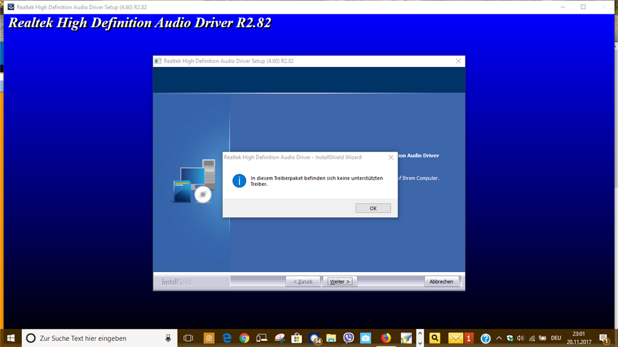Screen dimensions: 618x347
Task: Open the blue question mark help icon
Action: pyautogui.click(x=486, y=339)
